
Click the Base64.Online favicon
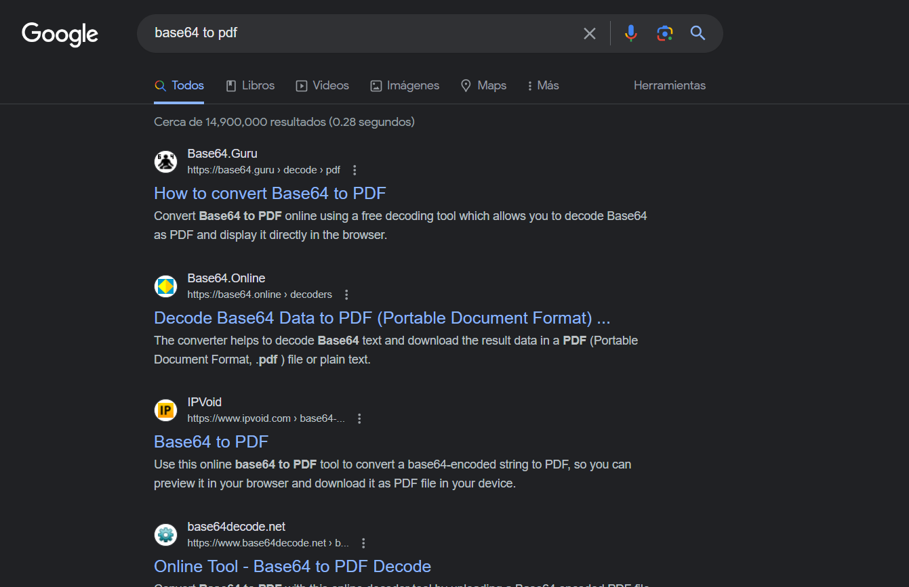pos(165,286)
